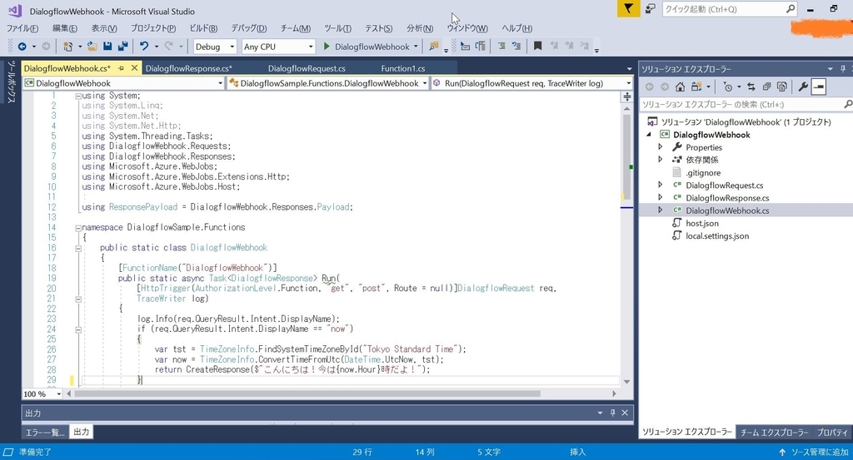Click the Pending Changes Filter clock icon
This screenshot has width=853, height=460.
727,87
